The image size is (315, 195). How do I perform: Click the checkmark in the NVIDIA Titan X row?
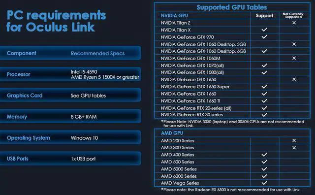tap(264, 30)
